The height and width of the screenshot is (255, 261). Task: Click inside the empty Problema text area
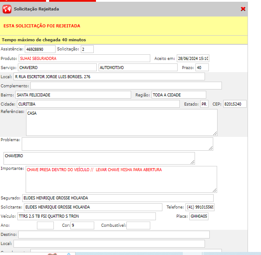pyautogui.click(x=117, y=144)
